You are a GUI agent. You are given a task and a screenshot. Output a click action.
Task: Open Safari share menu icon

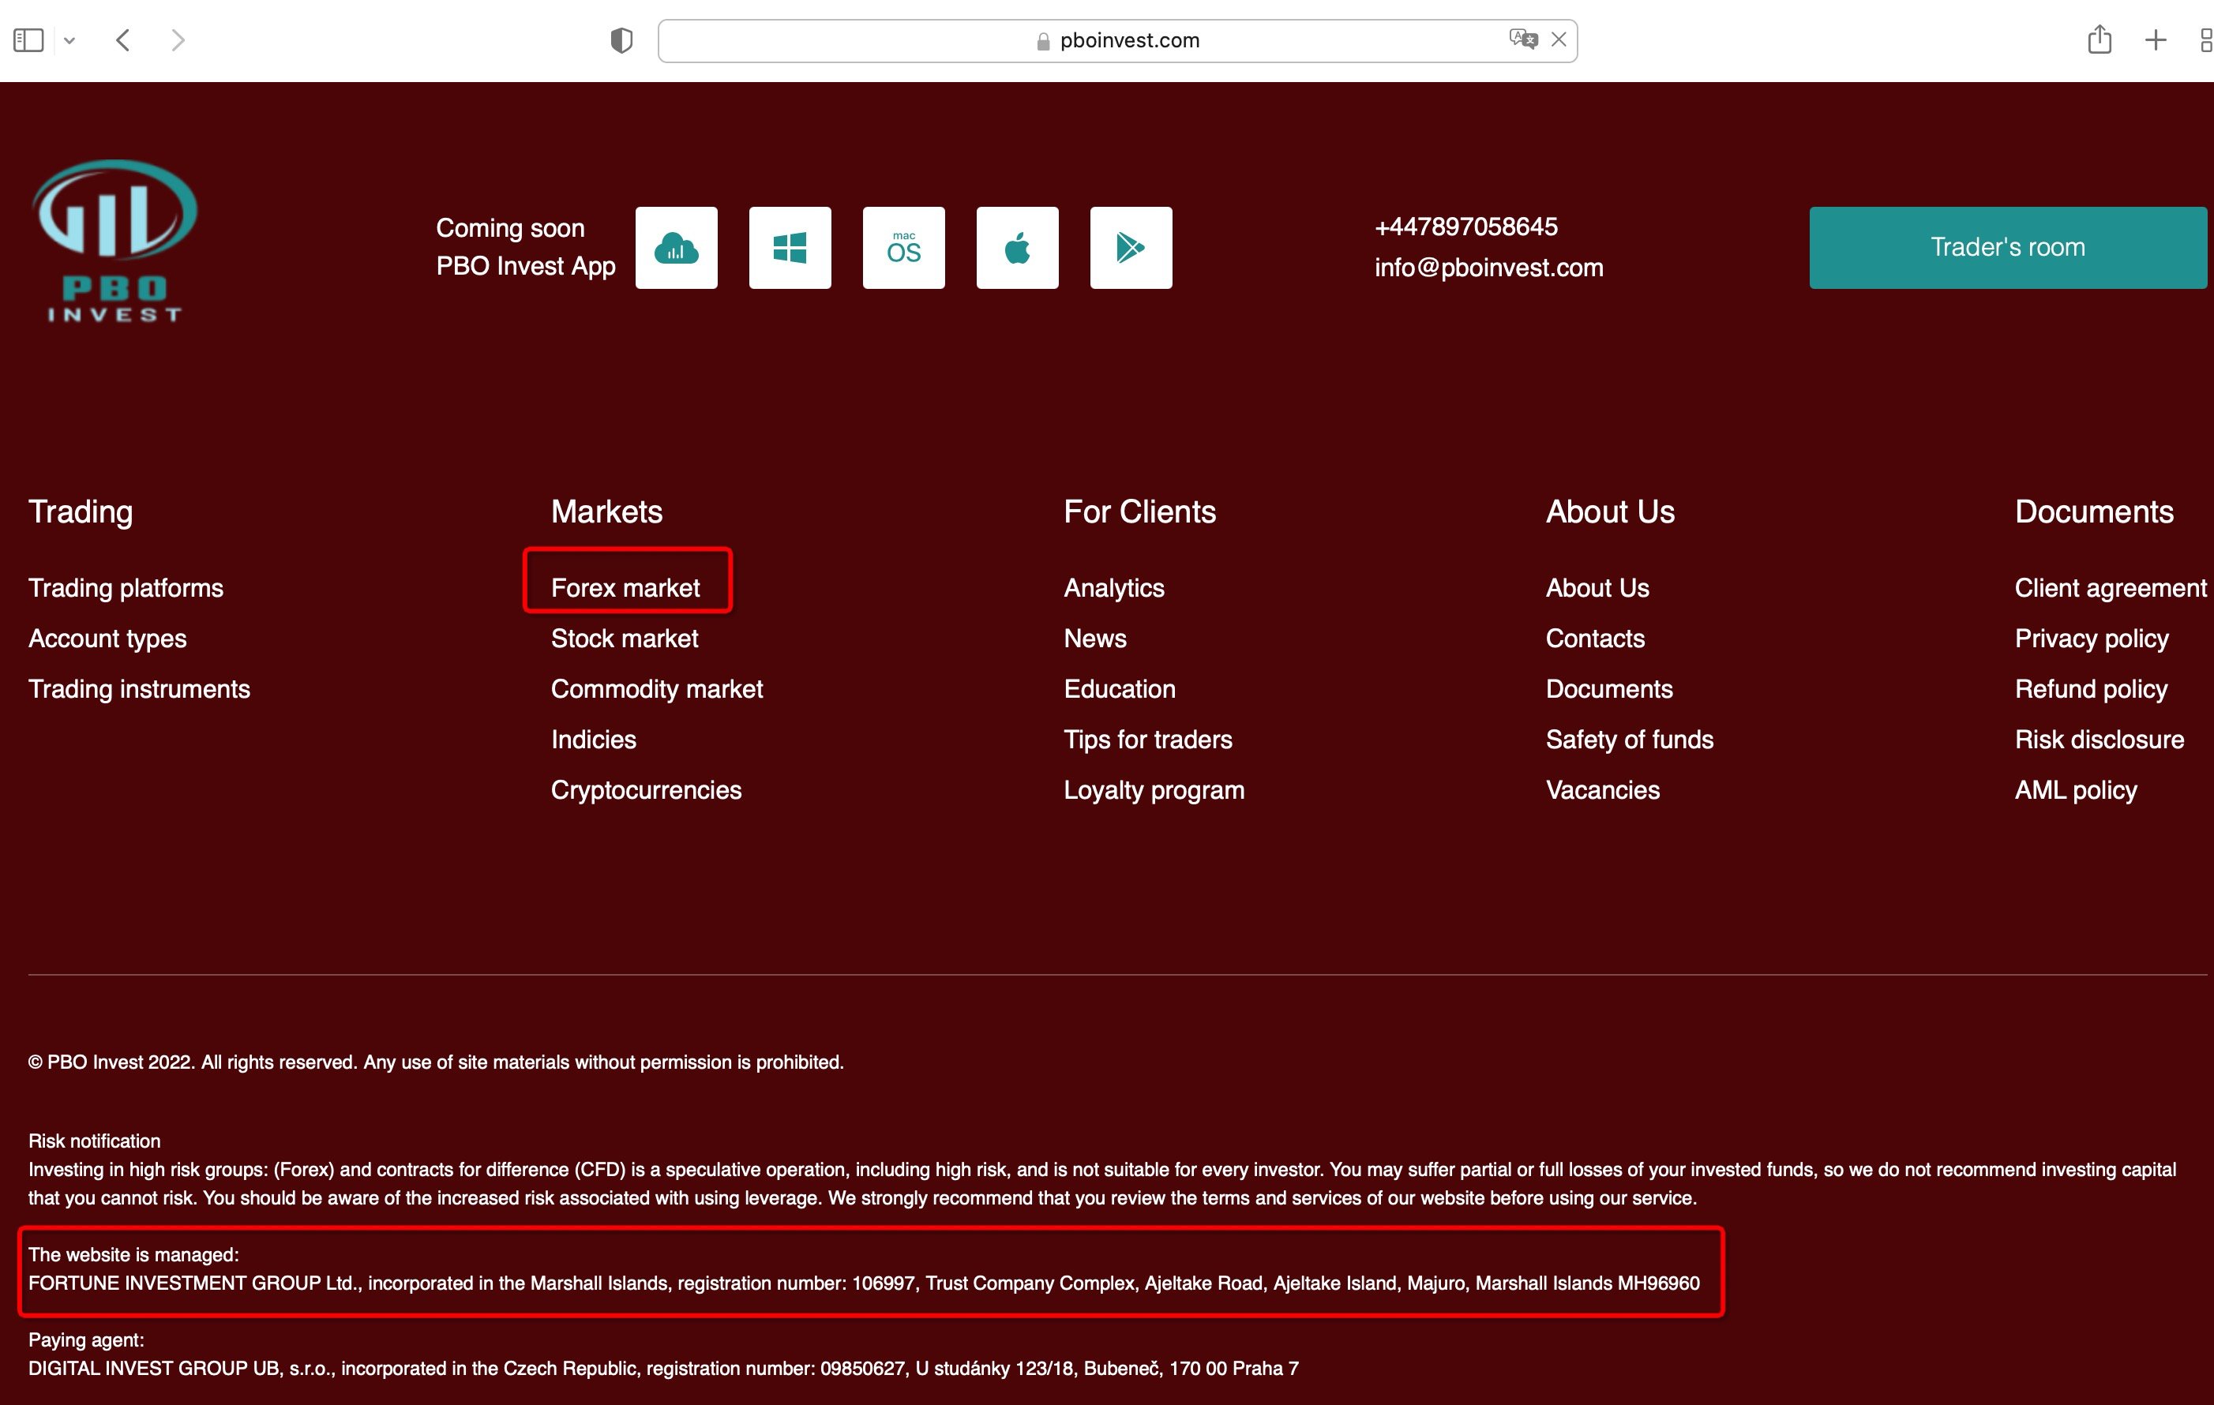[2099, 40]
